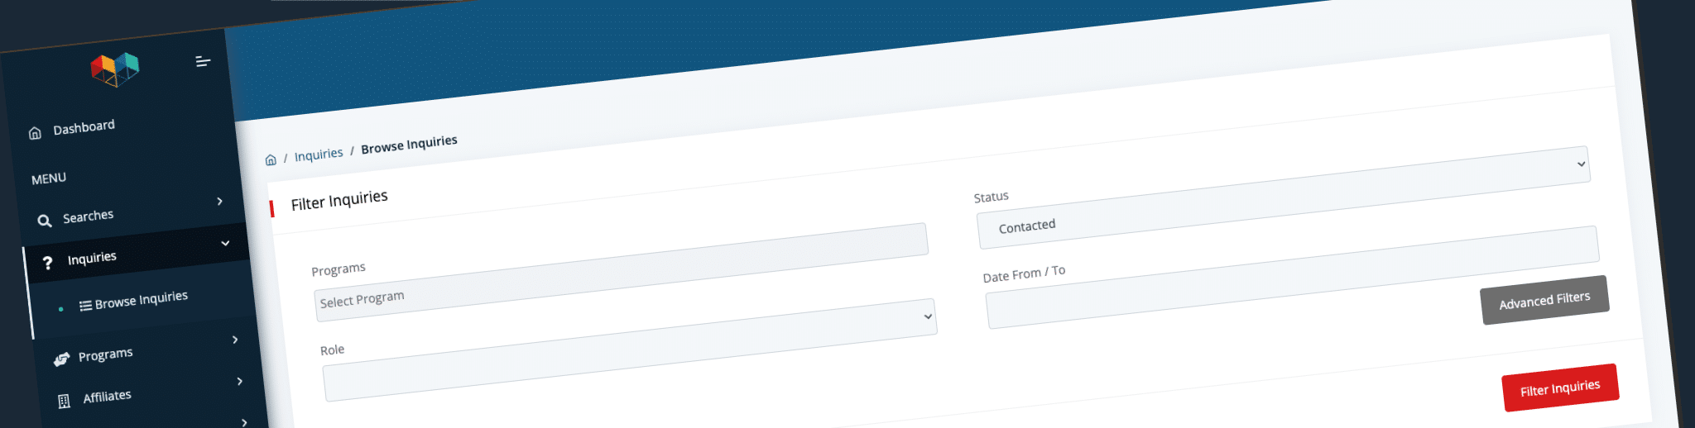Click the empty field below Role label
This screenshot has width=1695, height=428.
pyautogui.click(x=630, y=350)
